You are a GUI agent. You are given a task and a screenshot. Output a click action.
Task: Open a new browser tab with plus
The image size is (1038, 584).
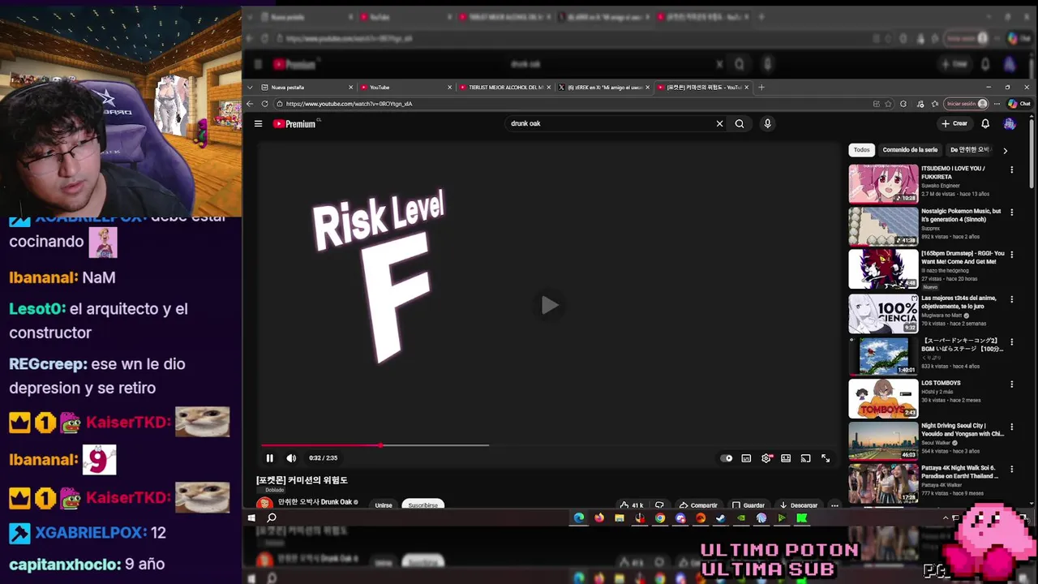click(761, 87)
